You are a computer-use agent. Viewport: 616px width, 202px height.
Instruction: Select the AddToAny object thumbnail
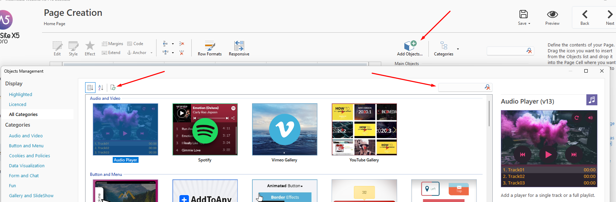pyautogui.click(x=205, y=191)
